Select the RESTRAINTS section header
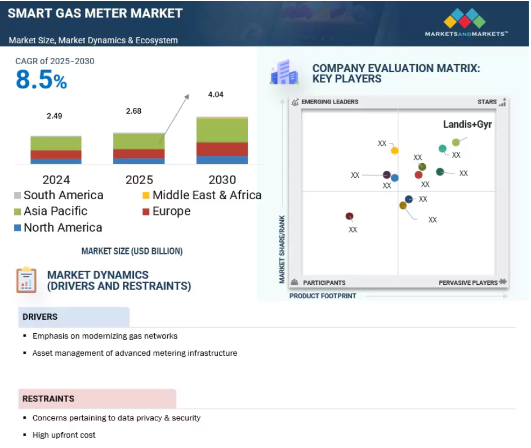531x448 pixels. pyautogui.click(x=97, y=398)
